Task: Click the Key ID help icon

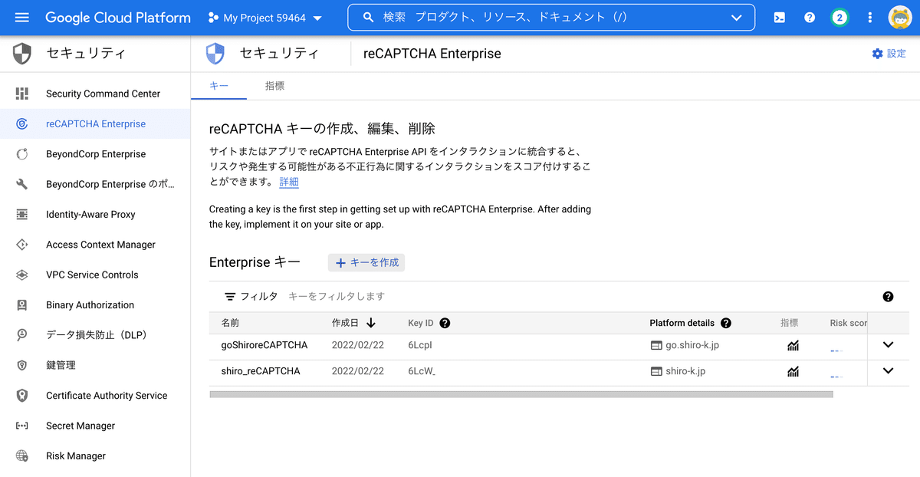Action: click(445, 323)
